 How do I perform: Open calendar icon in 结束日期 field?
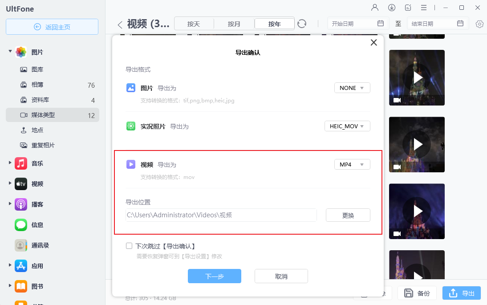460,23
